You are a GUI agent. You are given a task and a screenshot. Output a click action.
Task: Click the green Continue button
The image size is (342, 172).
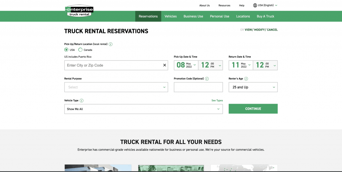click(253, 109)
